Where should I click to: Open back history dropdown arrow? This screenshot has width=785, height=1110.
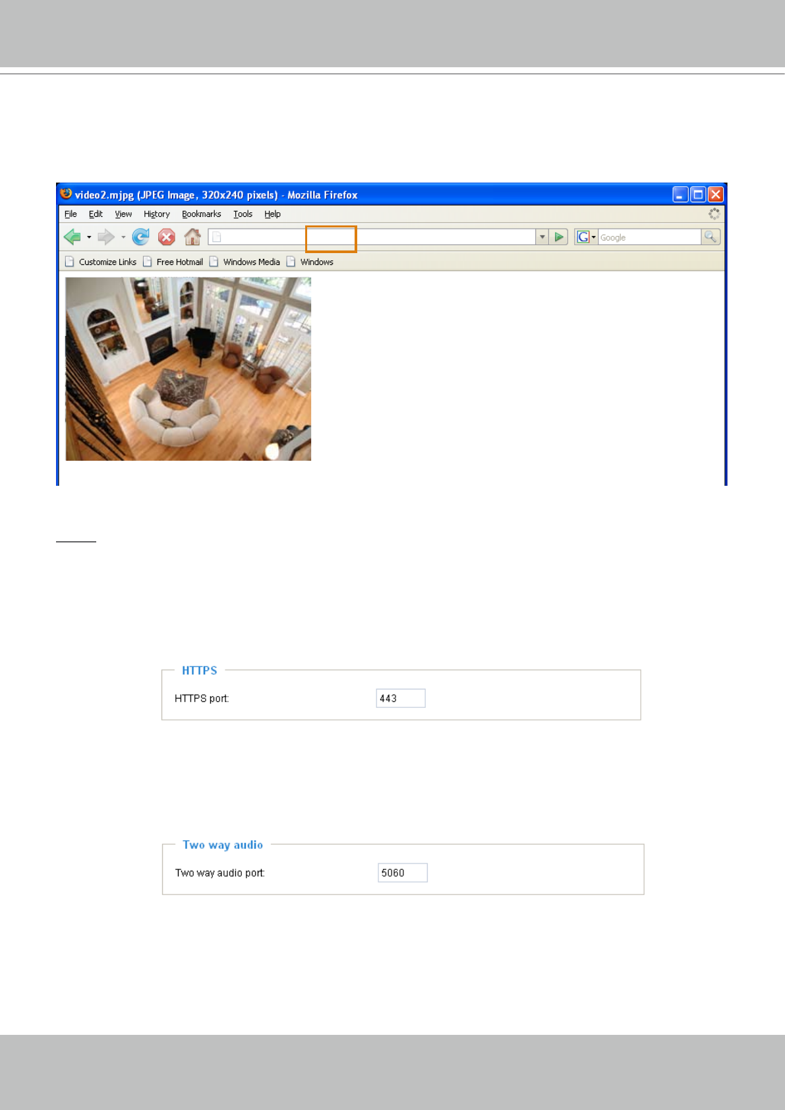pyautogui.click(x=89, y=237)
